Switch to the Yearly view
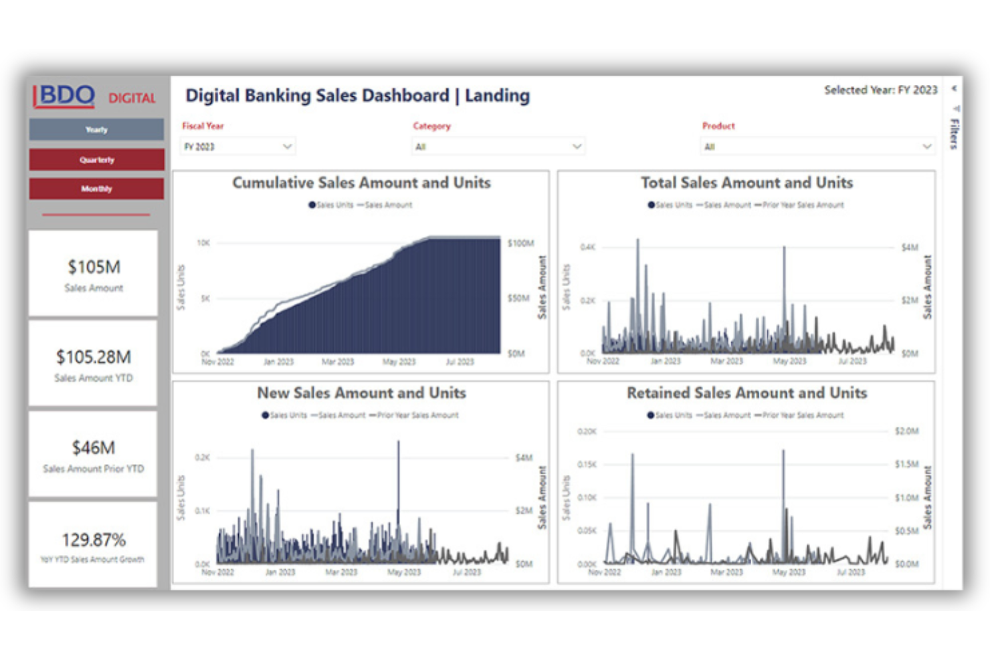This screenshot has height=660, width=990. (96, 130)
